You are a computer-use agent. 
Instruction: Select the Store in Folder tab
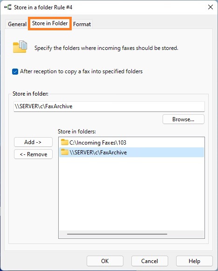[50, 23]
